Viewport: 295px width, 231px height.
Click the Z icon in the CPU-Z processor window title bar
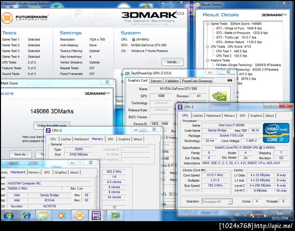point(180,107)
